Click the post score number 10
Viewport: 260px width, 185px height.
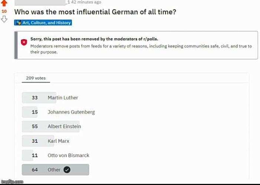tap(4, 11)
